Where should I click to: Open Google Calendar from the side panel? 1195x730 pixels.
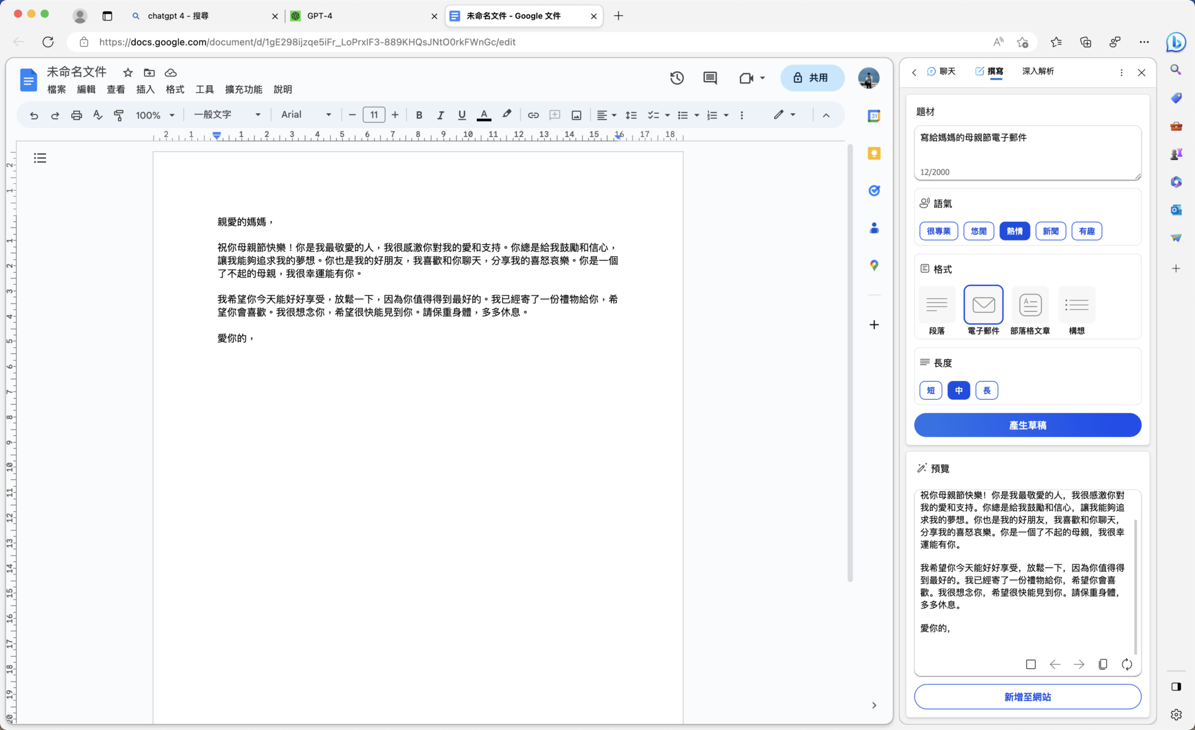coord(873,115)
